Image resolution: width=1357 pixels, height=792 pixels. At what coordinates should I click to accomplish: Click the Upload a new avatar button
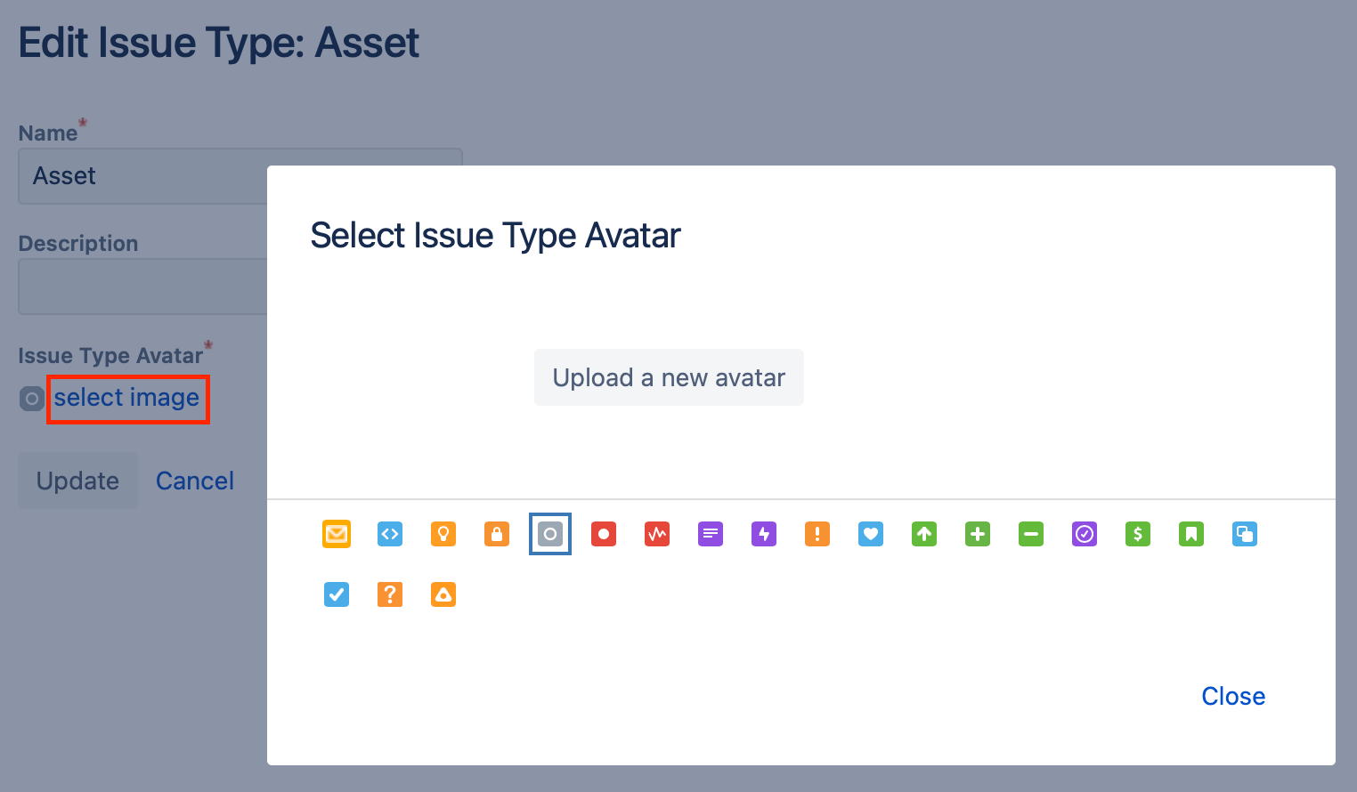(x=669, y=377)
